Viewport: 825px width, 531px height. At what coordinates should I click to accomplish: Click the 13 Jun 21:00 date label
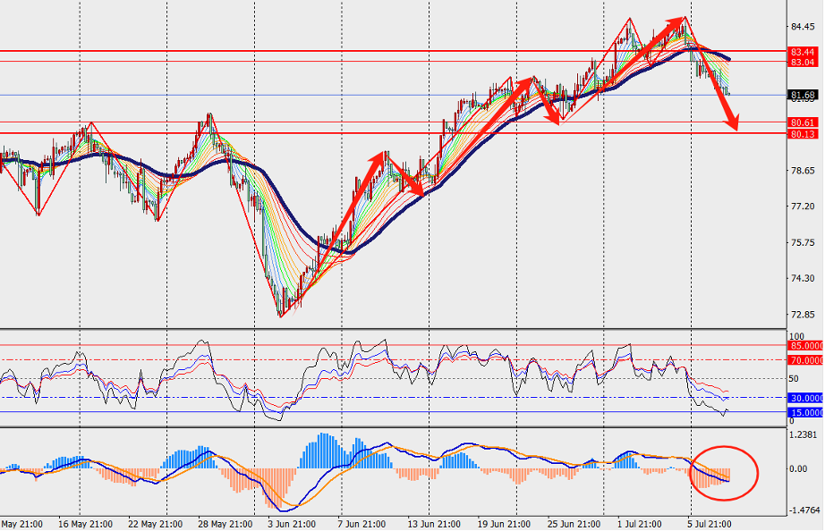pos(434,524)
